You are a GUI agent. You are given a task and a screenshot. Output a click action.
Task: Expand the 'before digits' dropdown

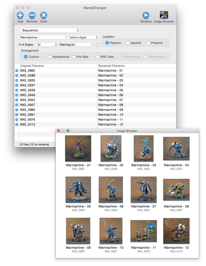(x=83, y=37)
